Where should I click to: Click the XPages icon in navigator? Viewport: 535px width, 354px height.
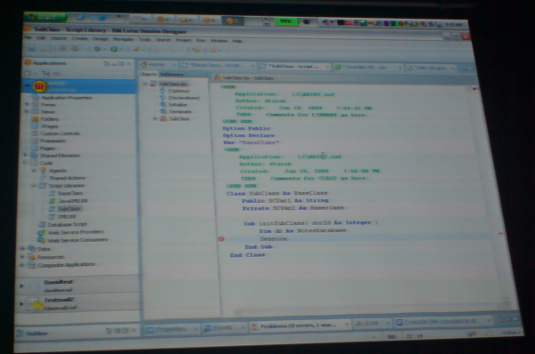point(35,126)
